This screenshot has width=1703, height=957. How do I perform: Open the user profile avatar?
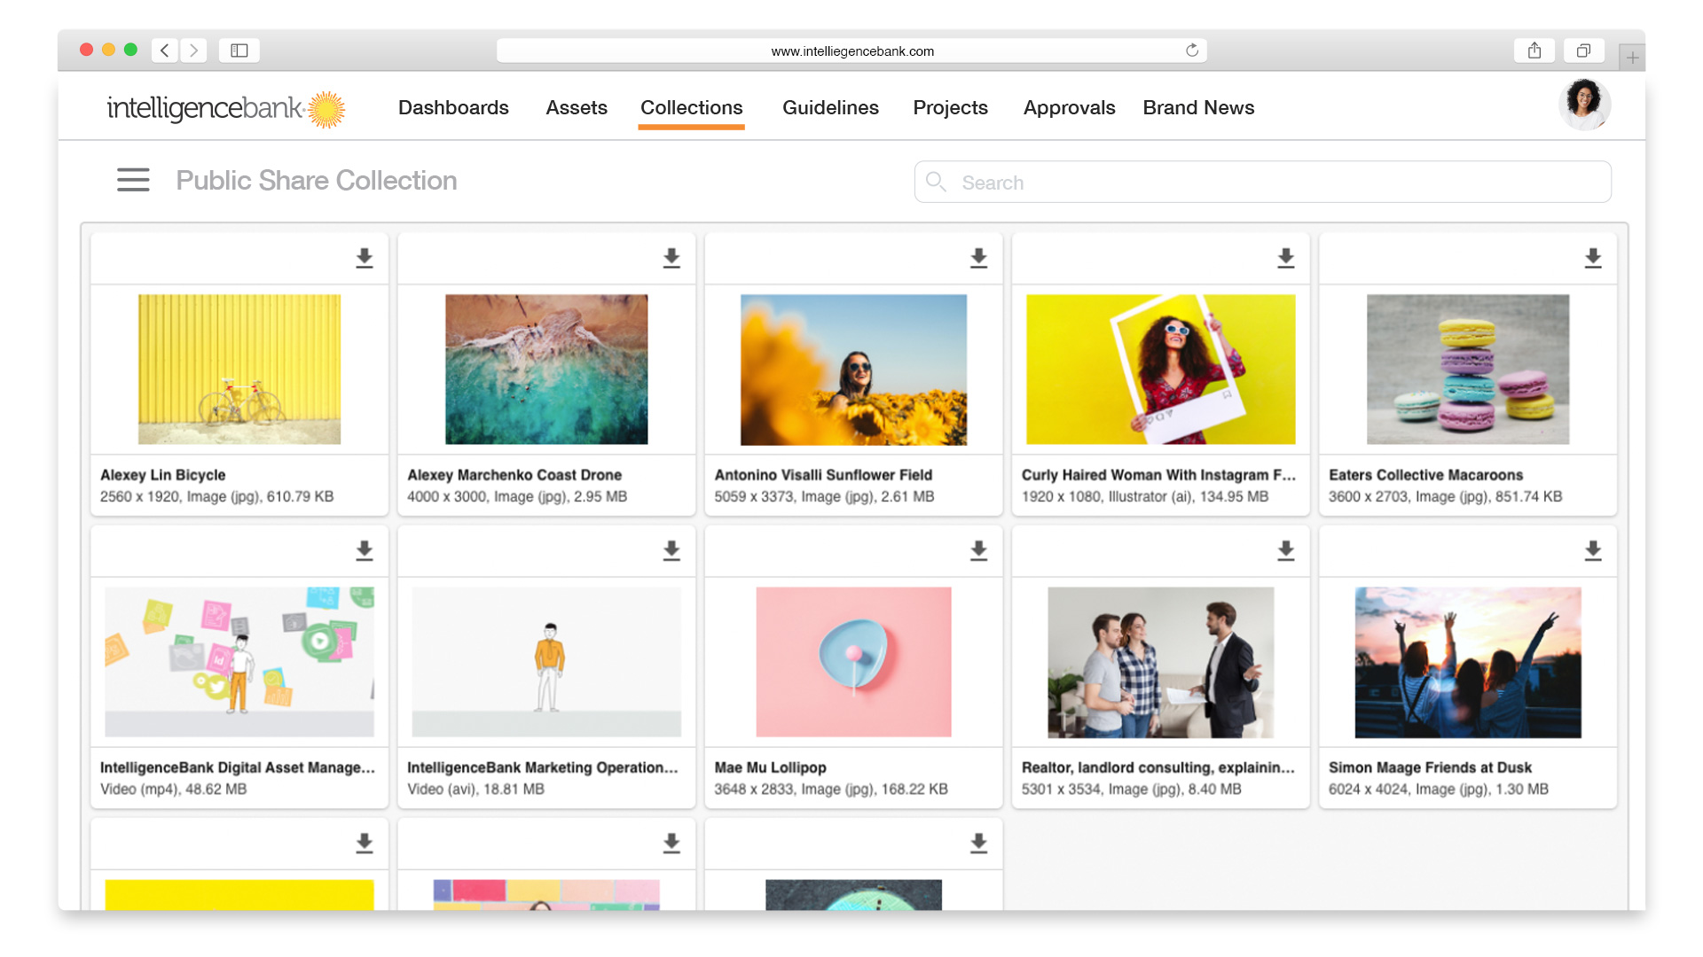(x=1584, y=105)
